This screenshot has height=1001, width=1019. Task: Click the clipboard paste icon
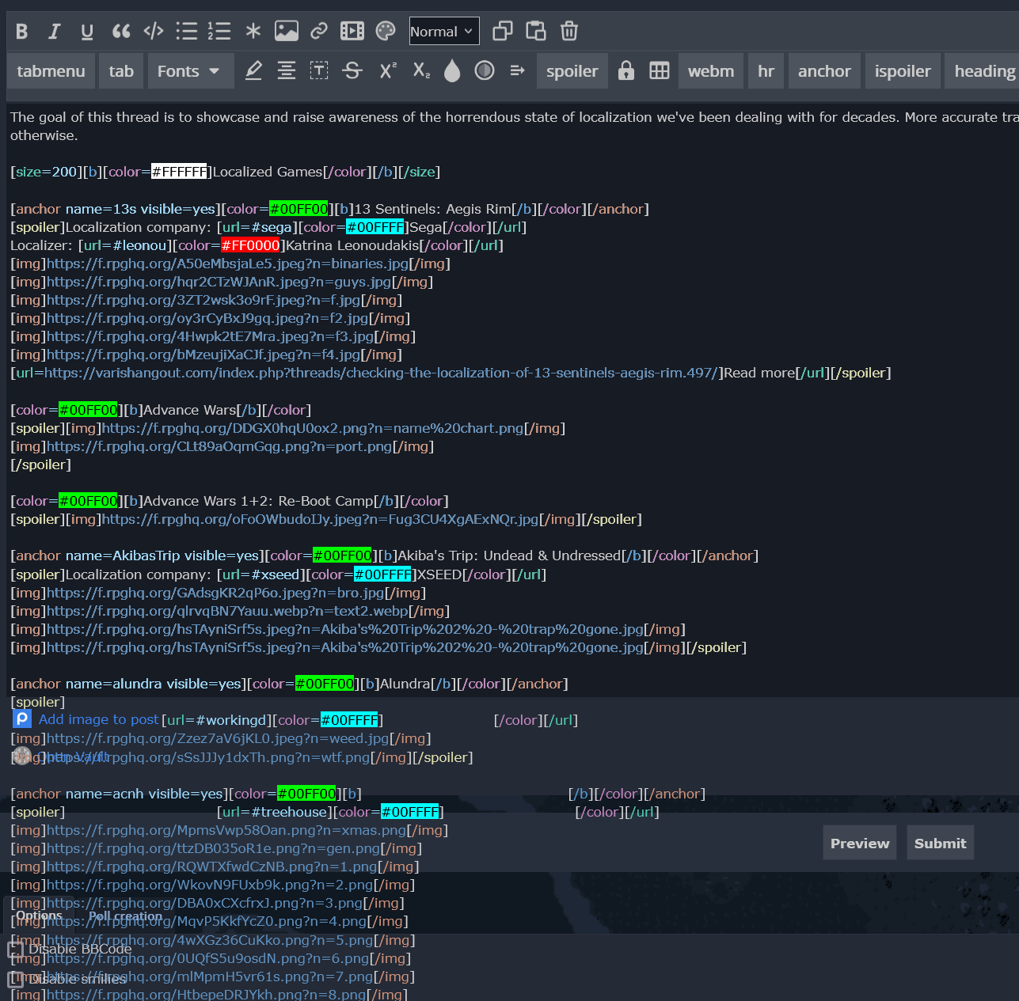[x=536, y=32]
